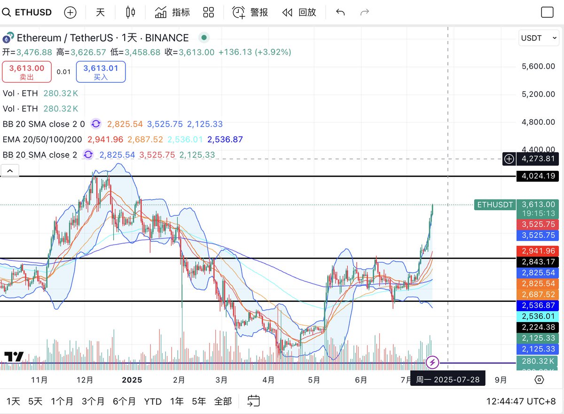The image size is (564, 414).
Task: Open timezone settings at 12:44:47 UTC+8
Action: (521, 401)
